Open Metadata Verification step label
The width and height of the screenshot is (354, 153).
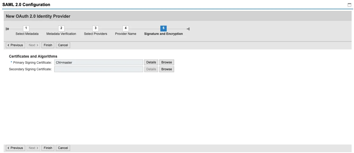pos(61,34)
